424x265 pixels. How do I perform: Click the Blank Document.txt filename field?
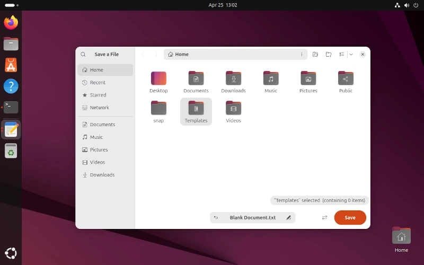(x=252, y=218)
